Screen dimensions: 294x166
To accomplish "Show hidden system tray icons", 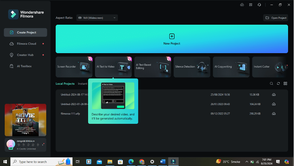I will tap(247, 162).
